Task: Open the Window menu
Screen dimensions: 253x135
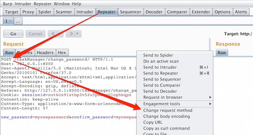Action: click(x=62, y=4)
